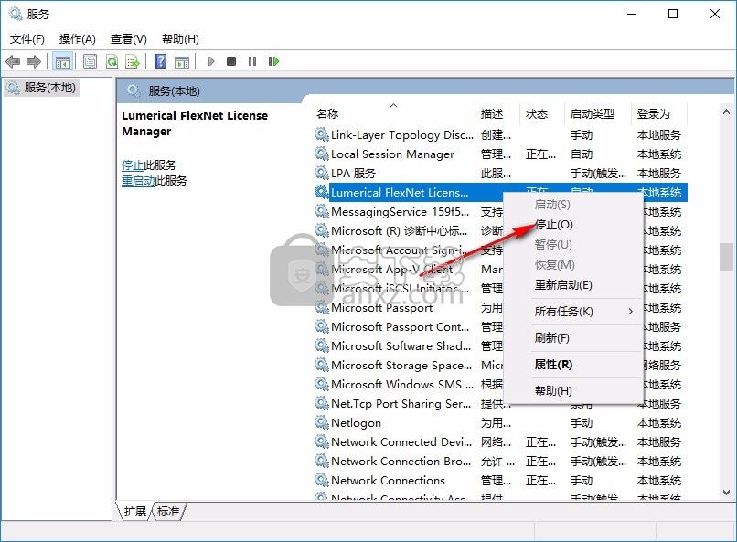737x542 pixels.
Task: Open the Help question mark icon
Action: click(160, 61)
